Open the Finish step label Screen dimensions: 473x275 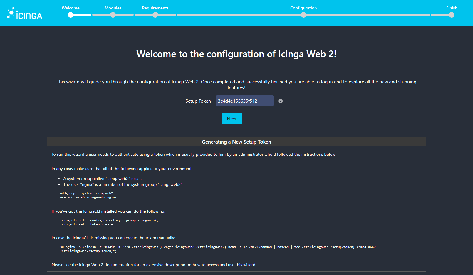click(x=452, y=8)
